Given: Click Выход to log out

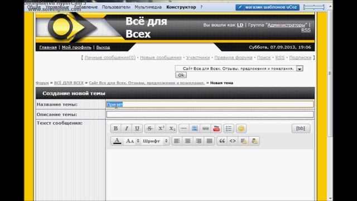Looking at the screenshot, I should click(103, 47).
